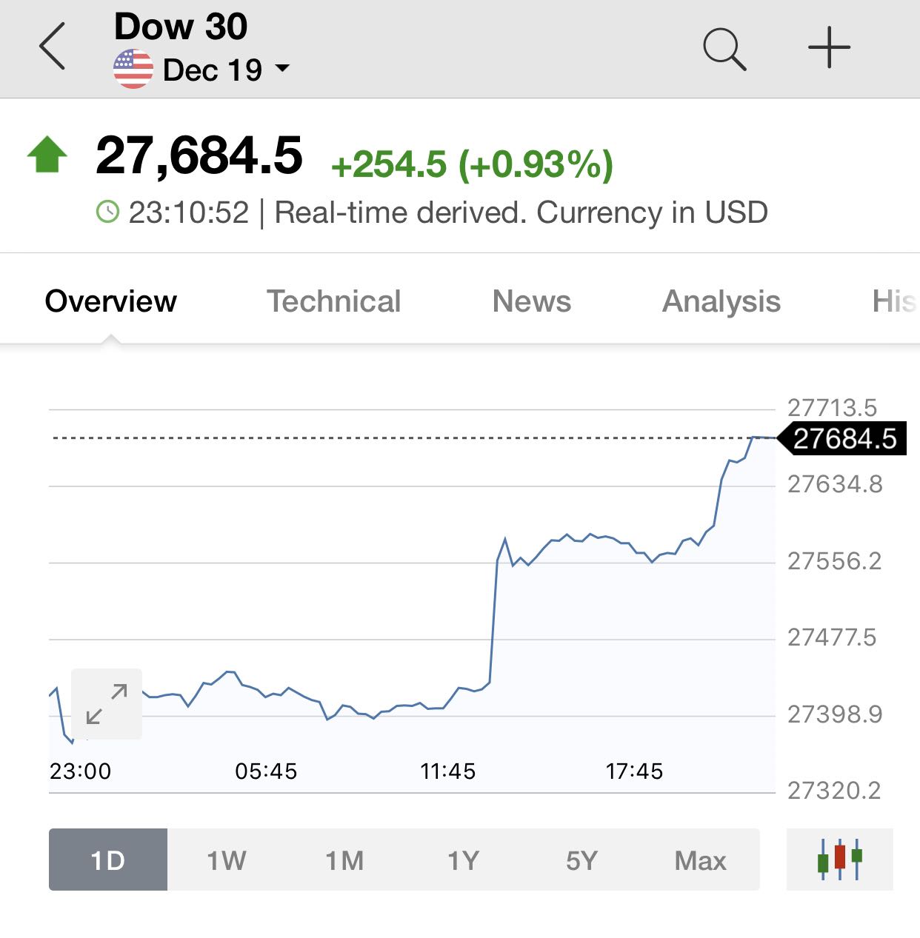Tap the green up arrow indicator
This screenshot has width=920, height=938.
(x=47, y=154)
